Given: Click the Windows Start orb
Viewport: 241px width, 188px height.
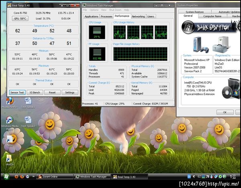Looking at the screenshot, I should click(6, 177).
